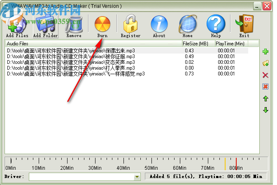Select the 飞一样得感觉.mp3 file row
The height and width of the screenshot is (185, 277).
[127, 74]
